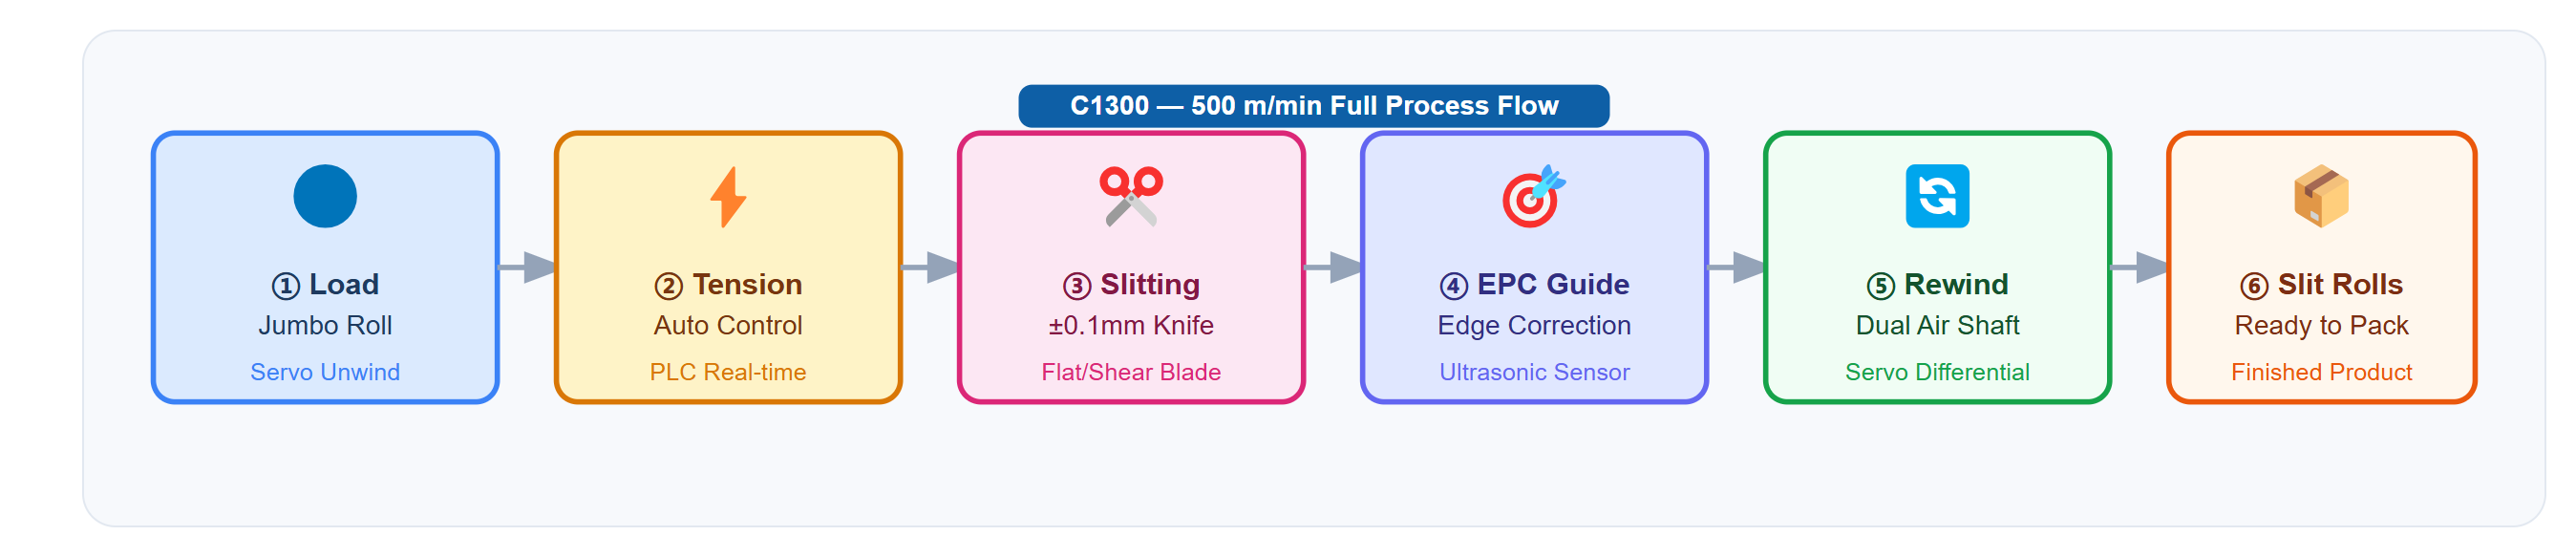Screen dimensions: 2576x557
Task: Click the arrow between Rewind and Slit Rolls
Action: tap(2139, 267)
